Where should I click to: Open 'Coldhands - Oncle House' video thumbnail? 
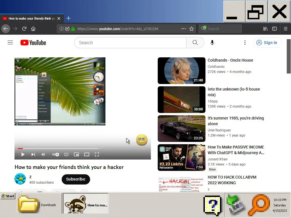182,71
